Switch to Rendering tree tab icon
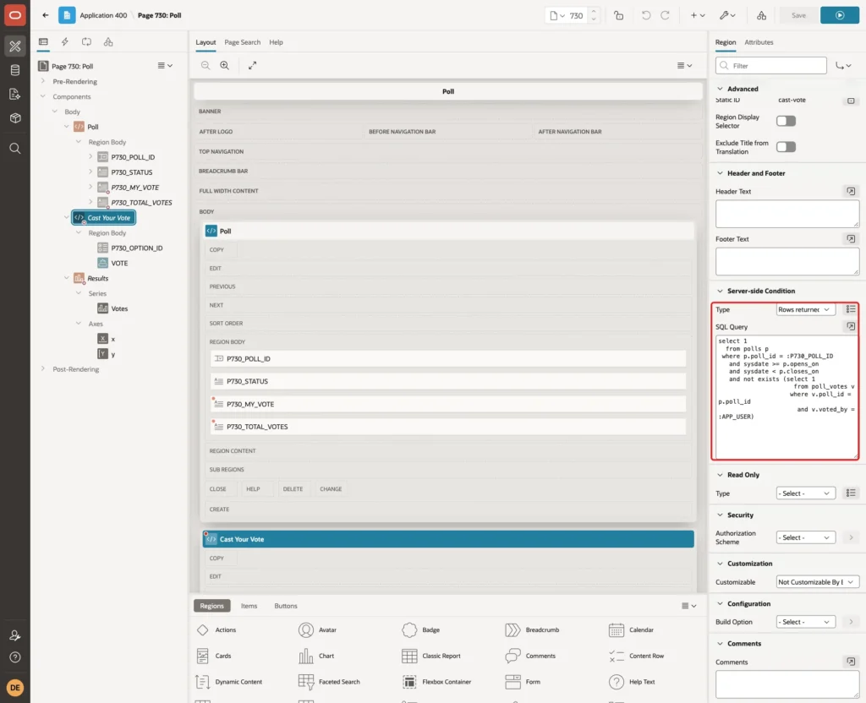The height and width of the screenshot is (703, 866). [43, 42]
